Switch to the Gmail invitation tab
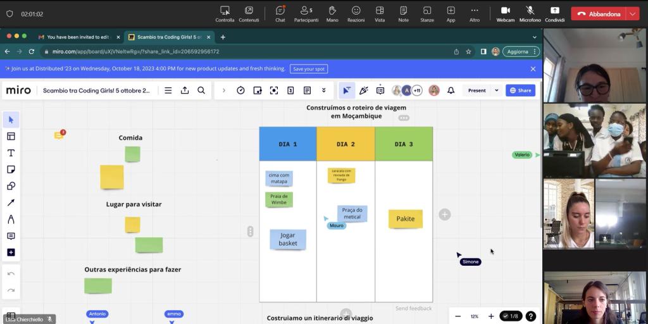The image size is (648, 324). pyautogui.click(x=78, y=37)
